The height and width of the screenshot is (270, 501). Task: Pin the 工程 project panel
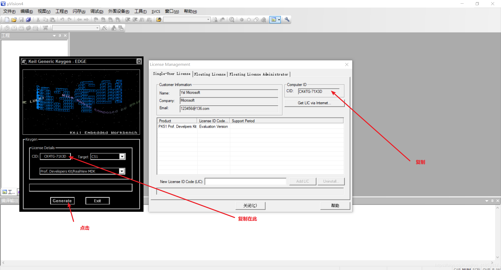coord(60,36)
